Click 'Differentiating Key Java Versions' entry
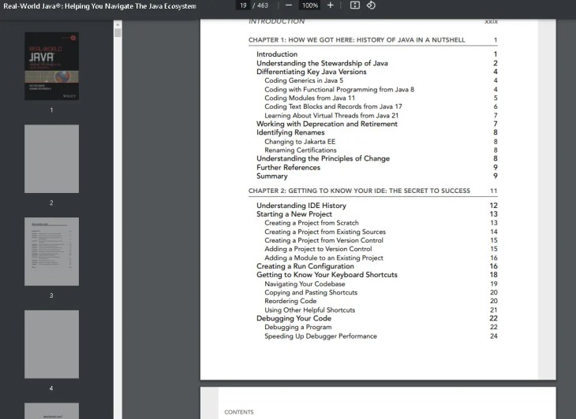This screenshot has width=576, height=419. (312, 72)
